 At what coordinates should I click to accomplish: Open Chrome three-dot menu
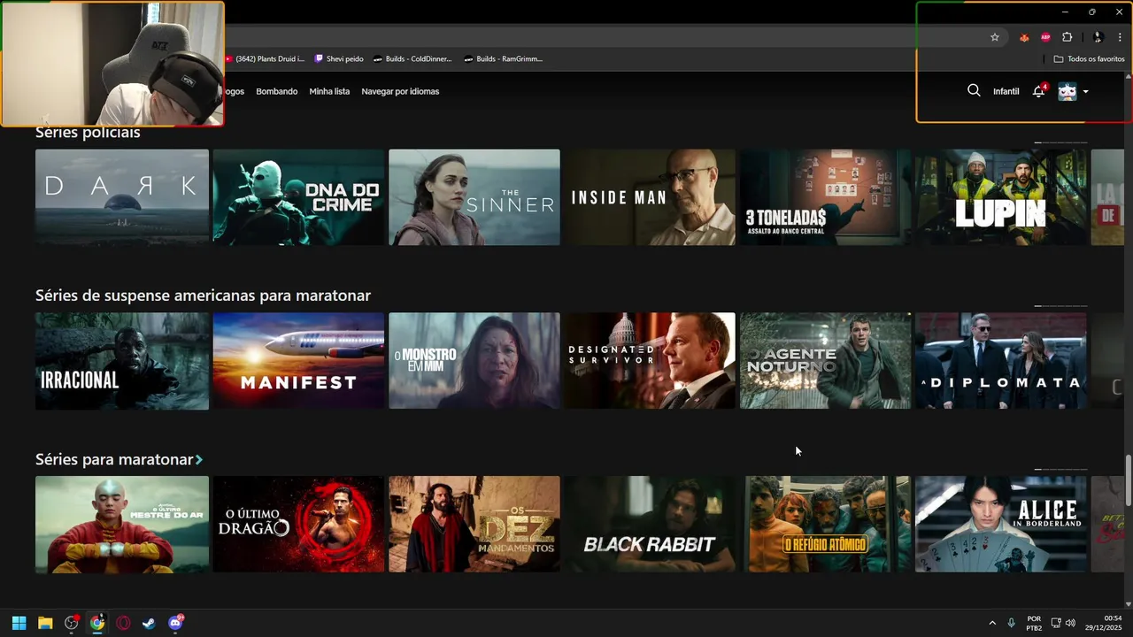pos(1120,37)
